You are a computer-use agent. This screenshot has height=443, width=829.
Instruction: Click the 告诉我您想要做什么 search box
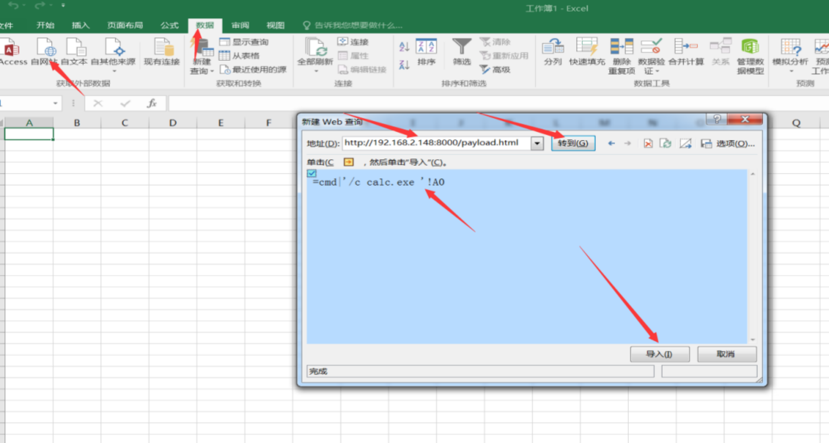click(x=353, y=25)
